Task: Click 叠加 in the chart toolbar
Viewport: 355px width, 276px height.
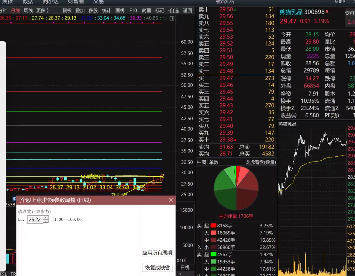Action: pyautogui.click(x=80, y=10)
